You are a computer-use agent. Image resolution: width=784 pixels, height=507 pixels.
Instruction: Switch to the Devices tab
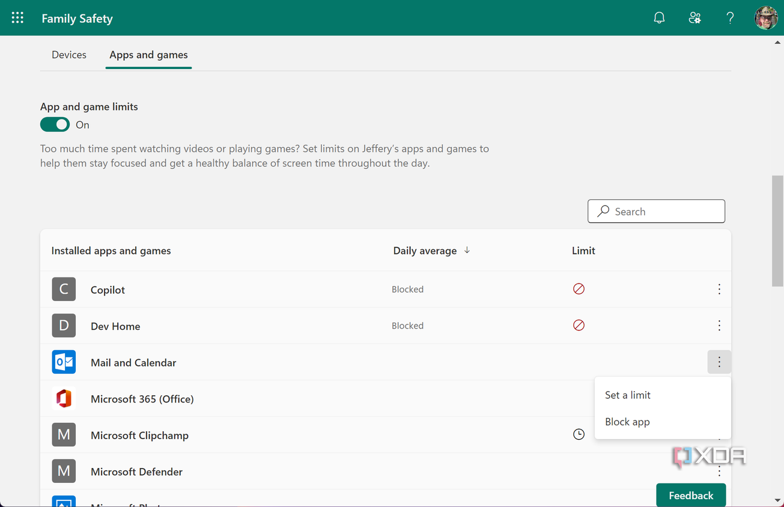click(x=69, y=55)
